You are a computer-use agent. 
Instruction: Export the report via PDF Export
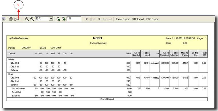pos(152,19)
